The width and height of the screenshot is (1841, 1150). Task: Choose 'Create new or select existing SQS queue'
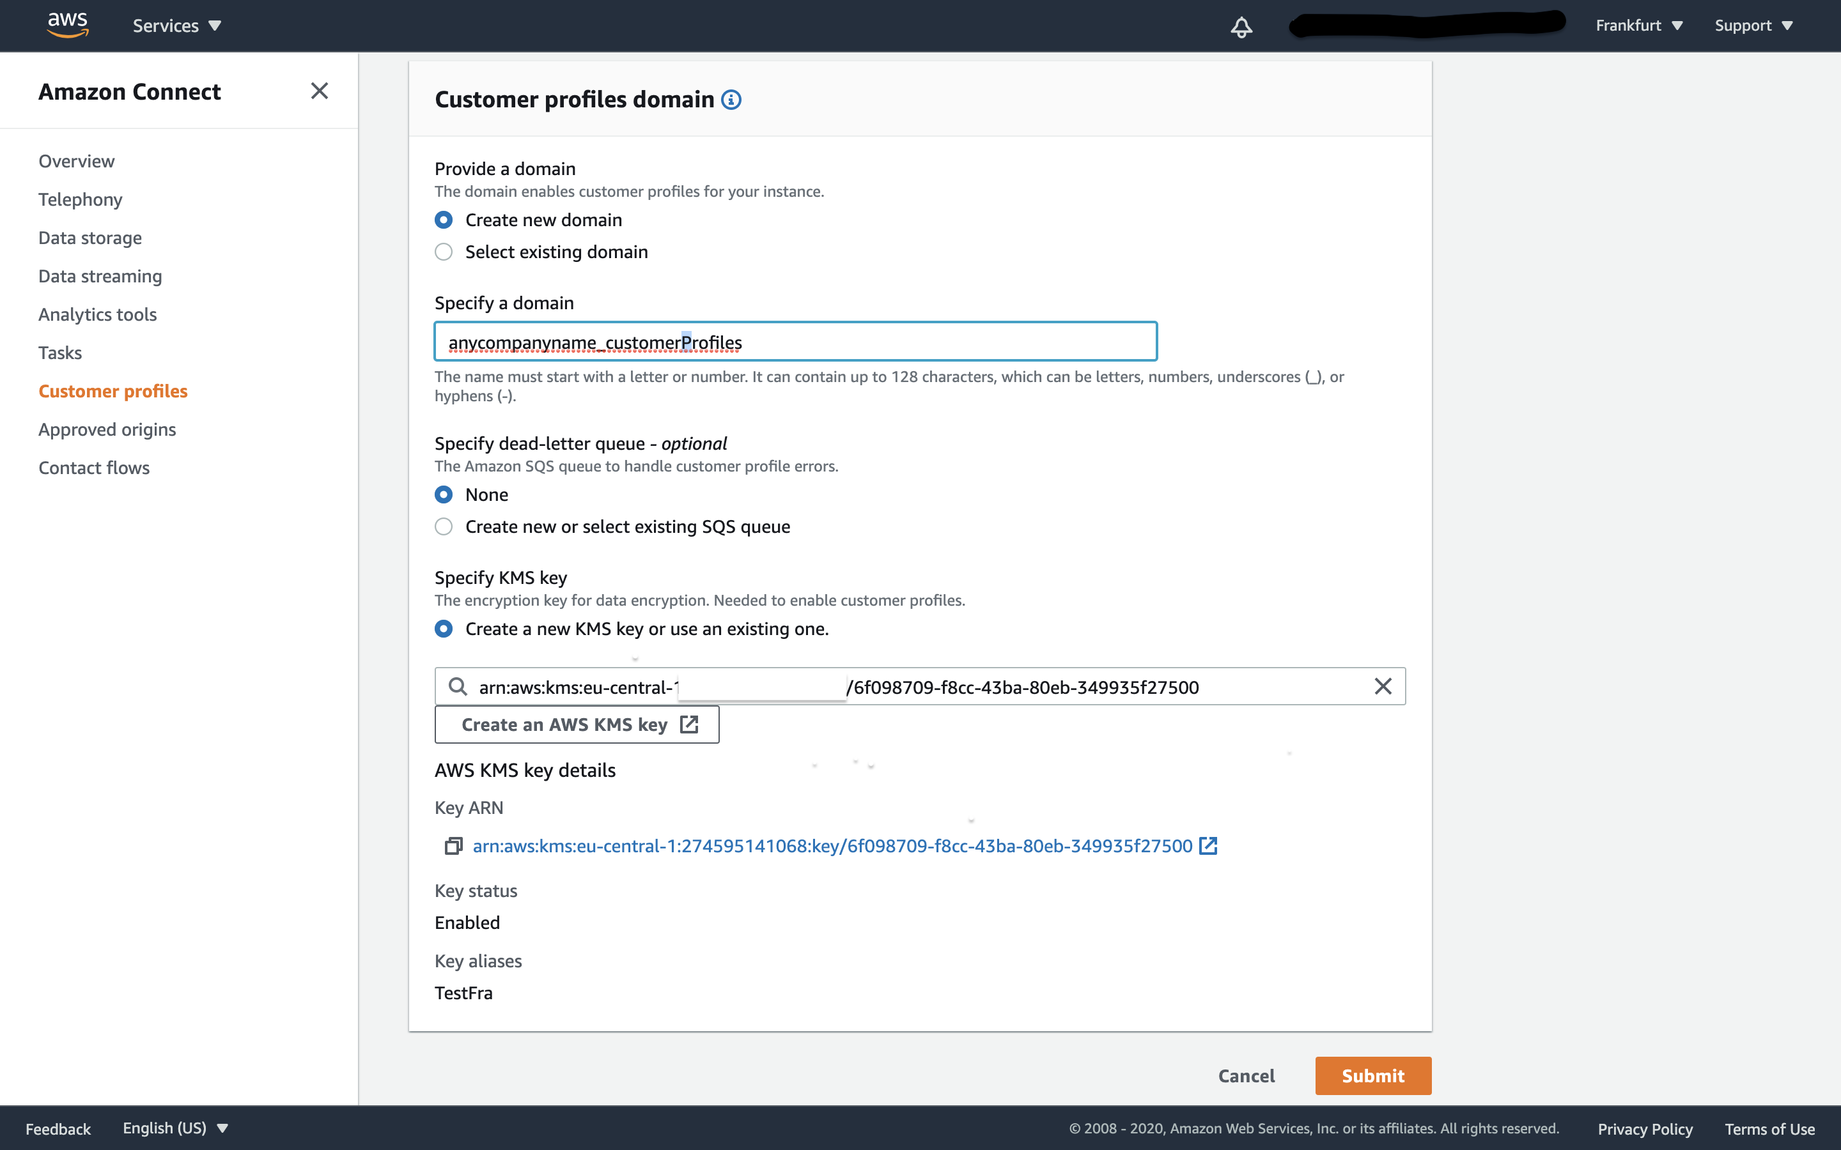click(x=444, y=526)
